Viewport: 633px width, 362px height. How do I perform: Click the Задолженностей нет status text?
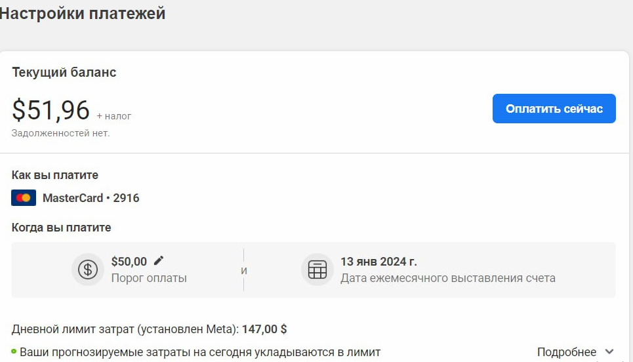60,133
